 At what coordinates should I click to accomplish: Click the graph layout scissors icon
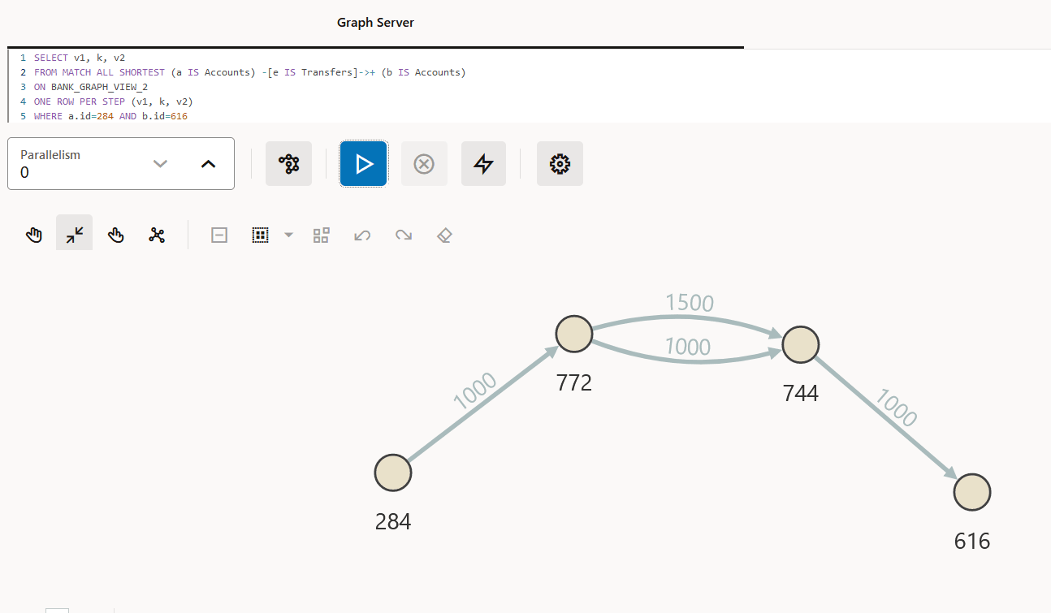tap(157, 235)
